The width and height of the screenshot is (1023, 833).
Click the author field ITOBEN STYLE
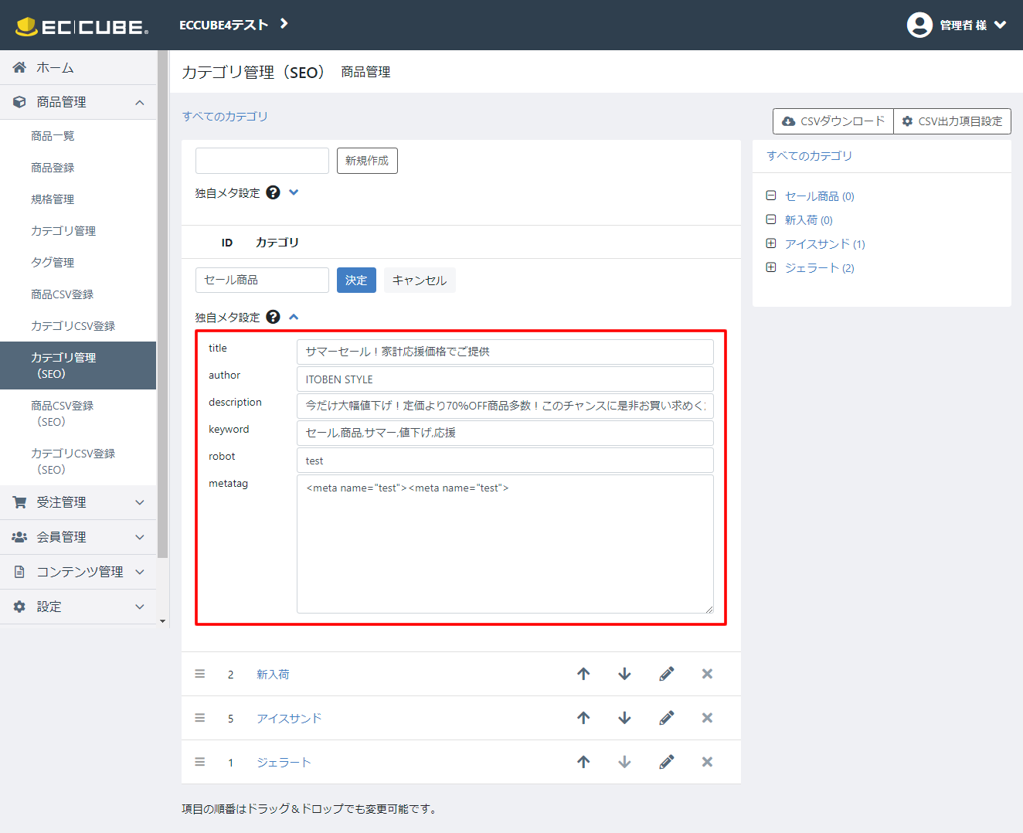(x=505, y=379)
